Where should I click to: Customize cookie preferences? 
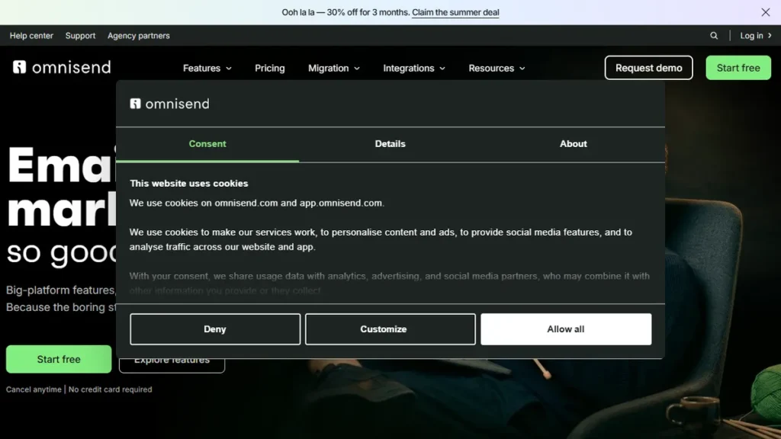click(x=390, y=329)
